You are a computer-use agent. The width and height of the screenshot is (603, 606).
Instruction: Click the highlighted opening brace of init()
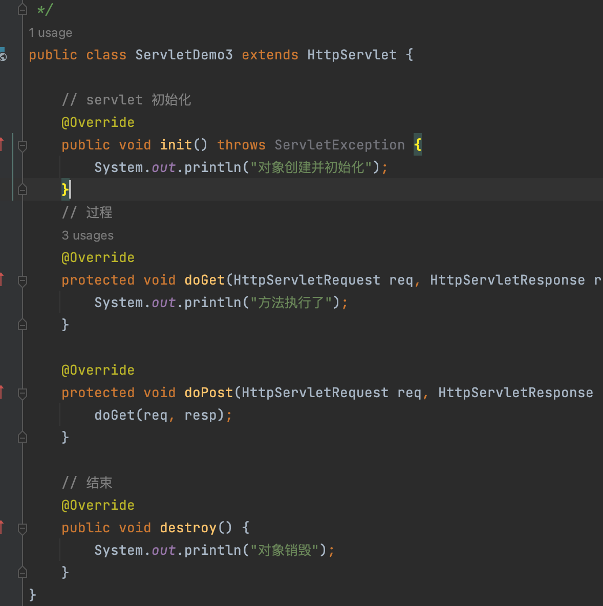pyautogui.click(x=418, y=145)
